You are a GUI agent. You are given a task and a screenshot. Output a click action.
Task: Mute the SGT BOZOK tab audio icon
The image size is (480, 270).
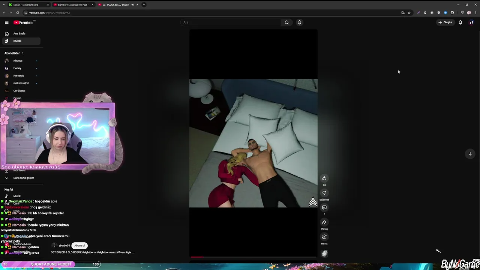coord(132,5)
